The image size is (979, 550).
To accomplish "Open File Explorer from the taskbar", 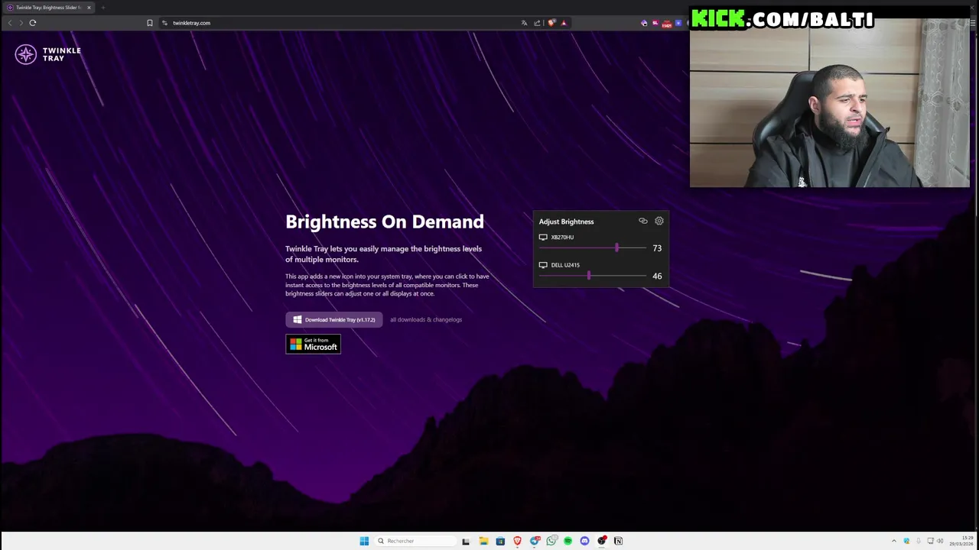I will point(483,541).
